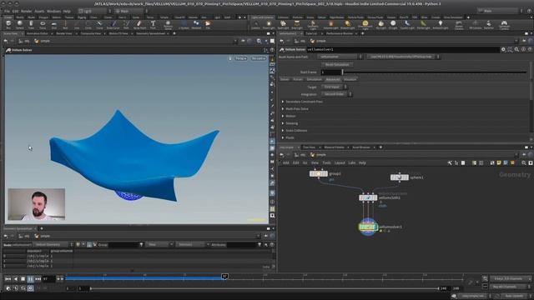
Task: Add a Camera from the shelf
Action: 255,24
